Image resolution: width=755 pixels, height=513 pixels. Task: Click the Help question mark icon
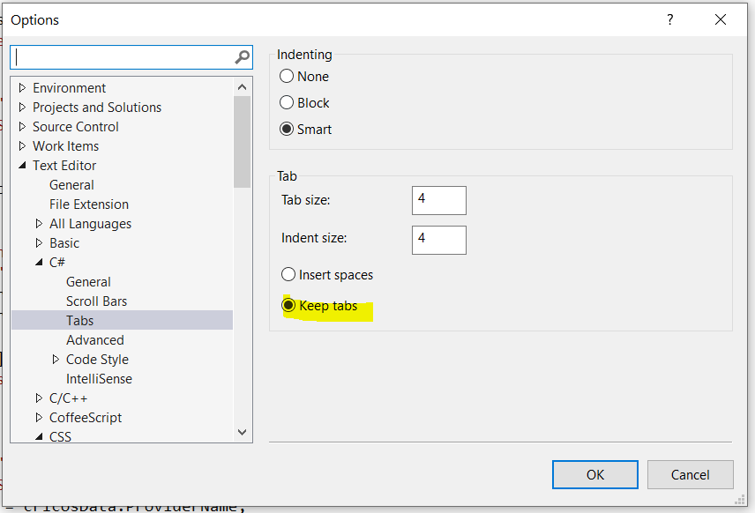pos(669,19)
